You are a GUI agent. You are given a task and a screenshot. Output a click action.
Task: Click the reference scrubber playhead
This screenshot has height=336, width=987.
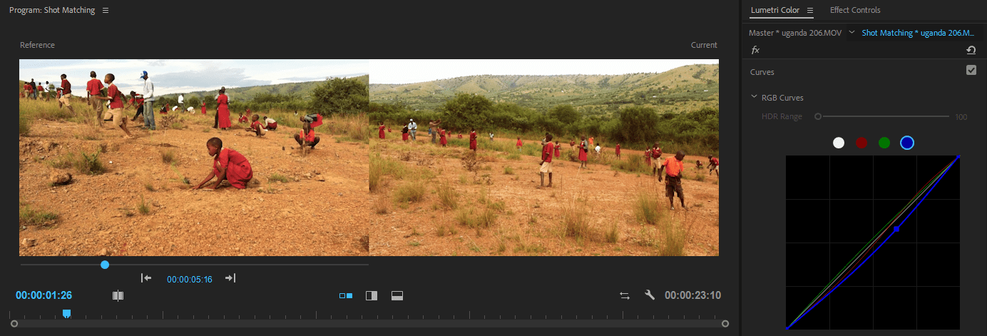[105, 265]
